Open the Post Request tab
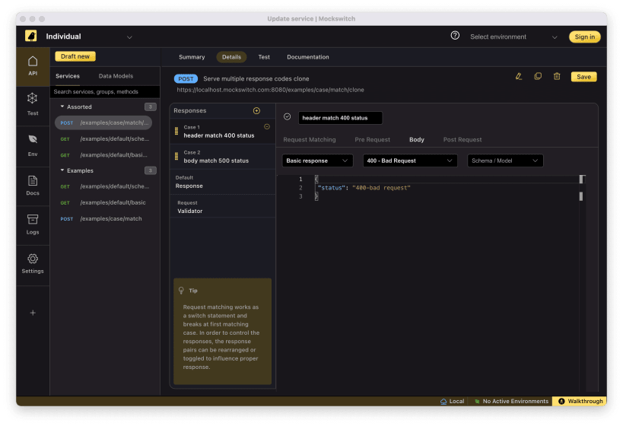Viewport: 623px width, 426px height. (x=462, y=139)
